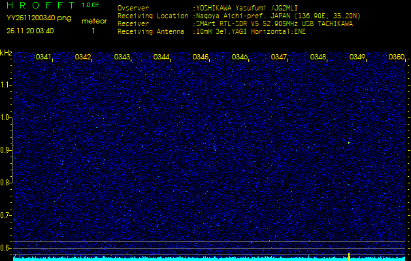411x261 pixels.
Task: Click the 0.9 kHz frequency label
Action: click(x=6, y=150)
